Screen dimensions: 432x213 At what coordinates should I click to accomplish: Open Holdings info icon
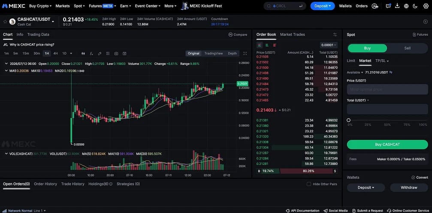click(111, 184)
